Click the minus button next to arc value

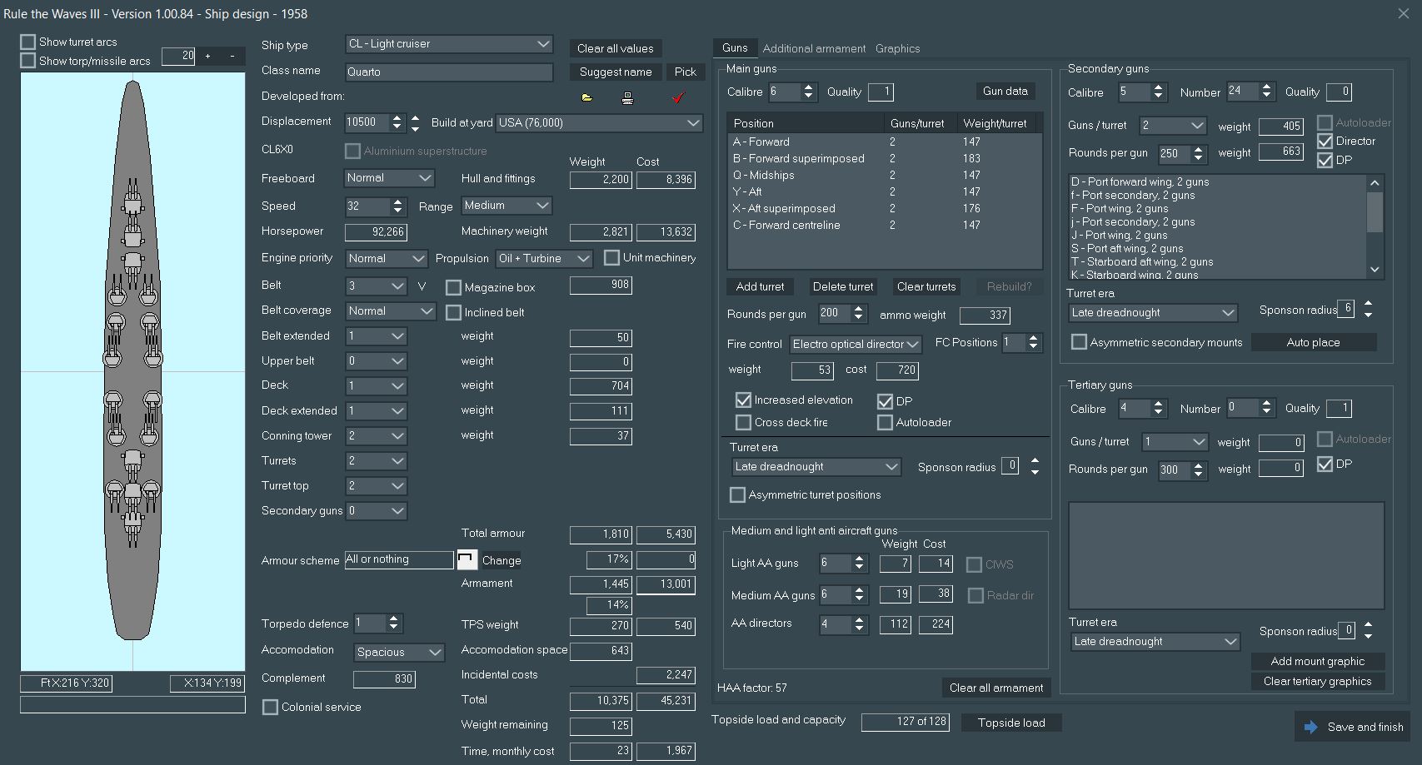(x=232, y=56)
